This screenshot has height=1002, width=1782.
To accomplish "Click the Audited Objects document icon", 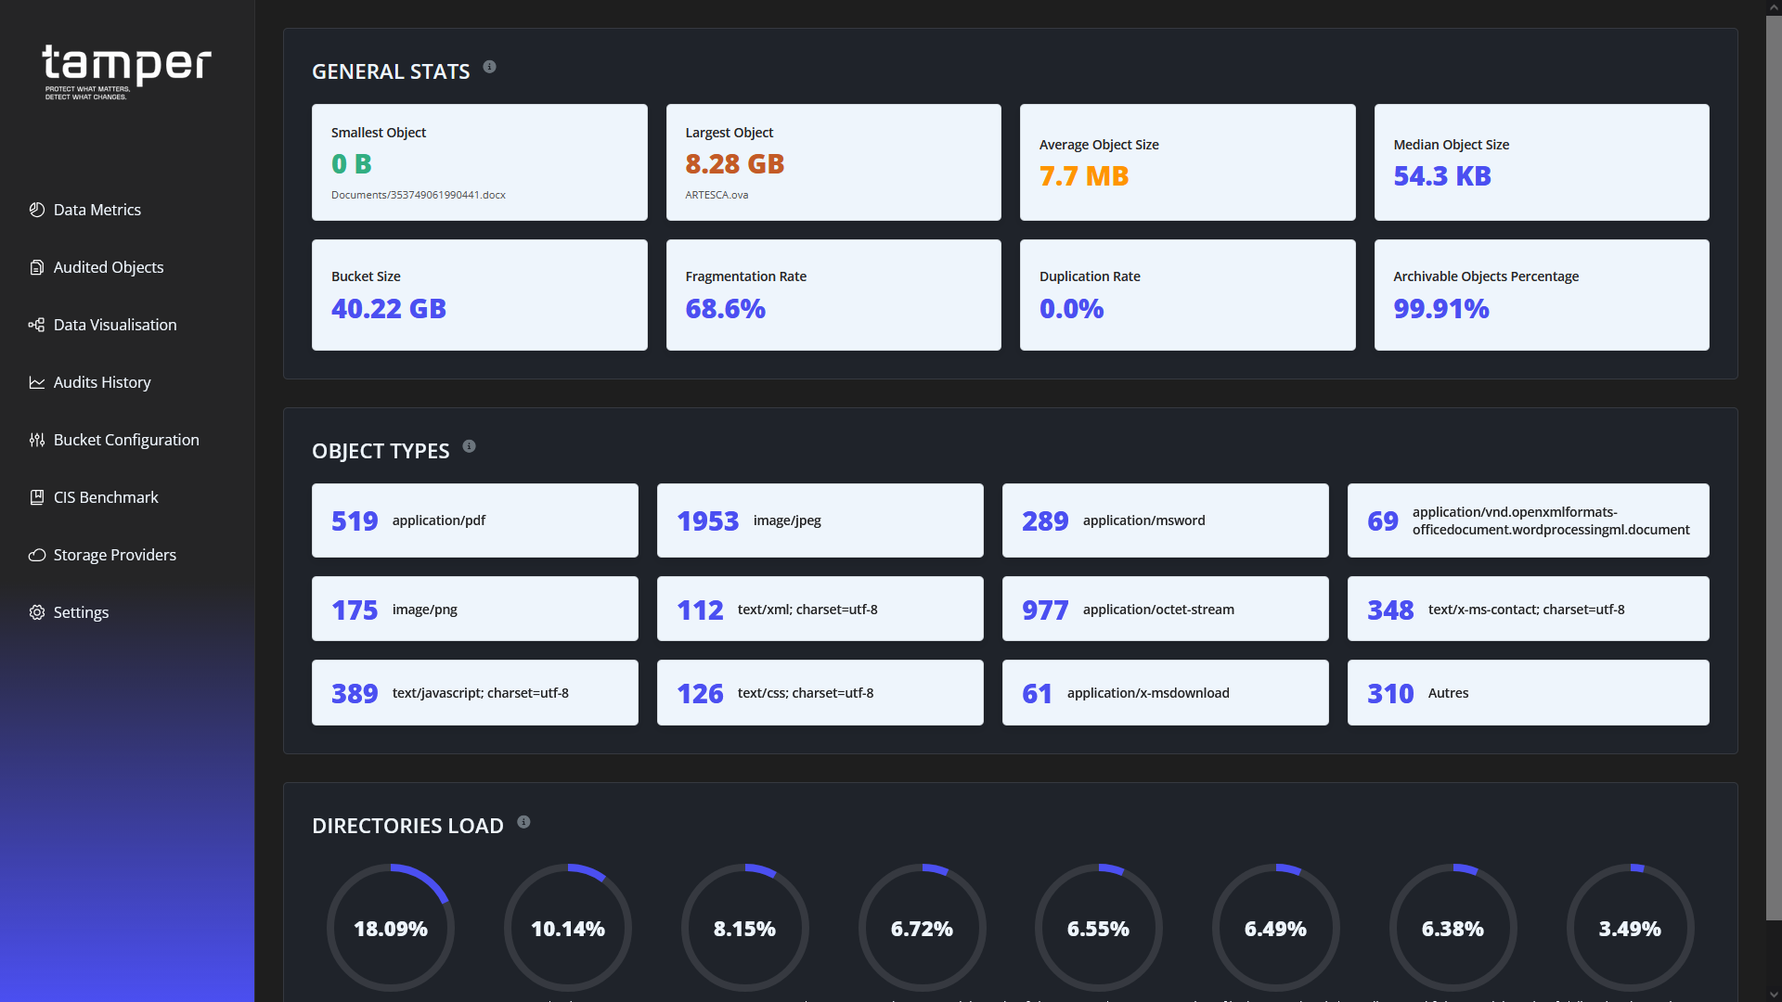I will (x=37, y=267).
